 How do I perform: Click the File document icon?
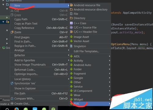[71, 14]
